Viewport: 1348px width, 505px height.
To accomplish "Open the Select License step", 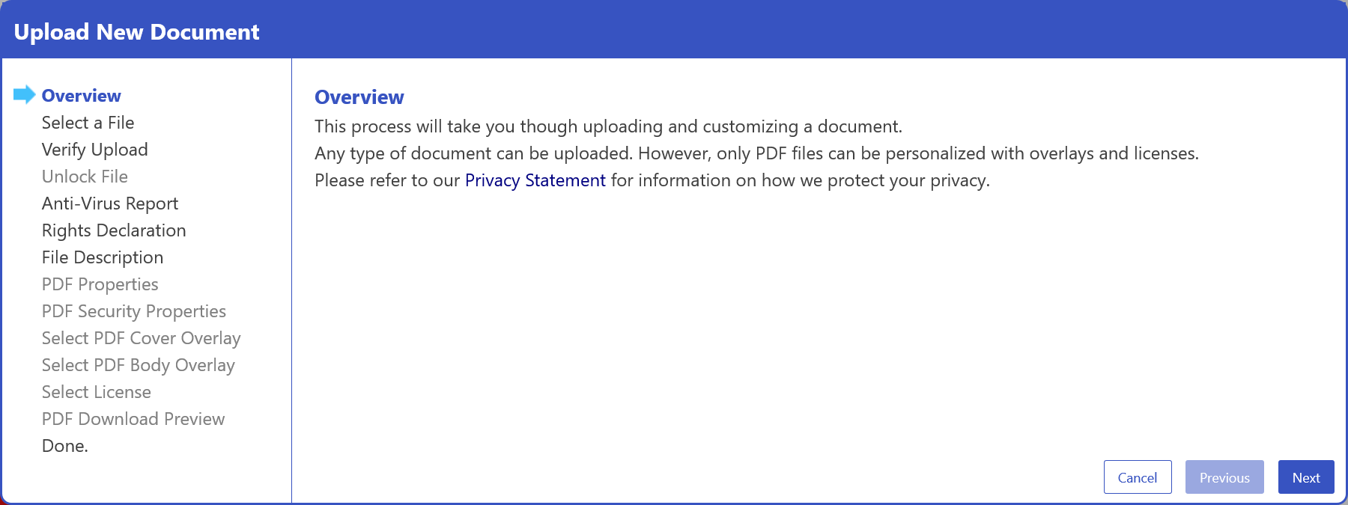I will point(96,391).
